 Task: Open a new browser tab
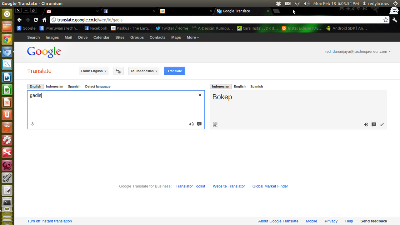point(276,11)
